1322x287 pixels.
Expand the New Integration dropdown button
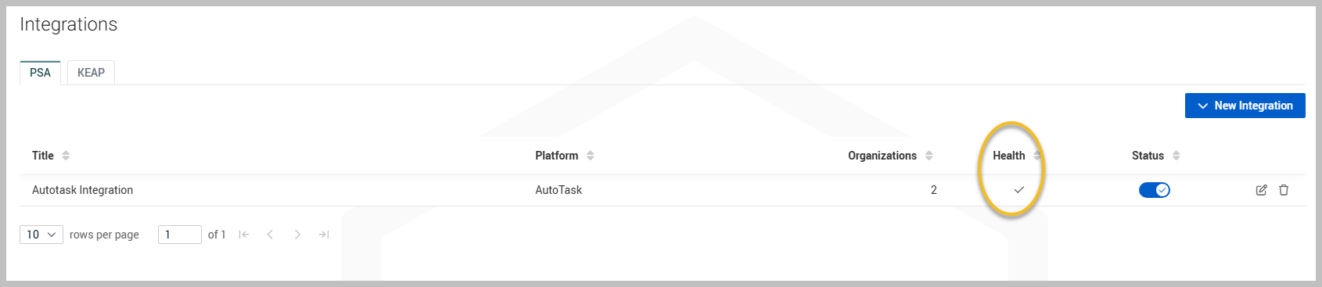point(1245,106)
